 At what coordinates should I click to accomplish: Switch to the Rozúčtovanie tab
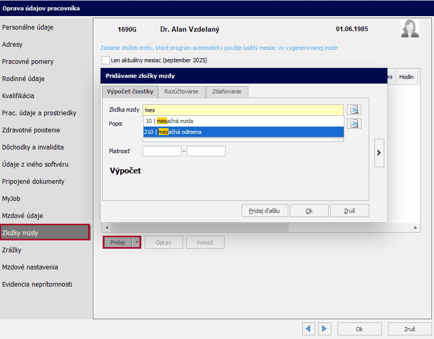(181, 91)
